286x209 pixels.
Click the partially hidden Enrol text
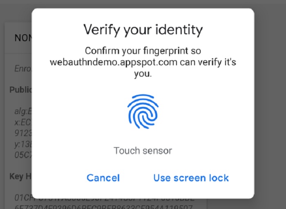pyautogui.click(x=23, y=69)
